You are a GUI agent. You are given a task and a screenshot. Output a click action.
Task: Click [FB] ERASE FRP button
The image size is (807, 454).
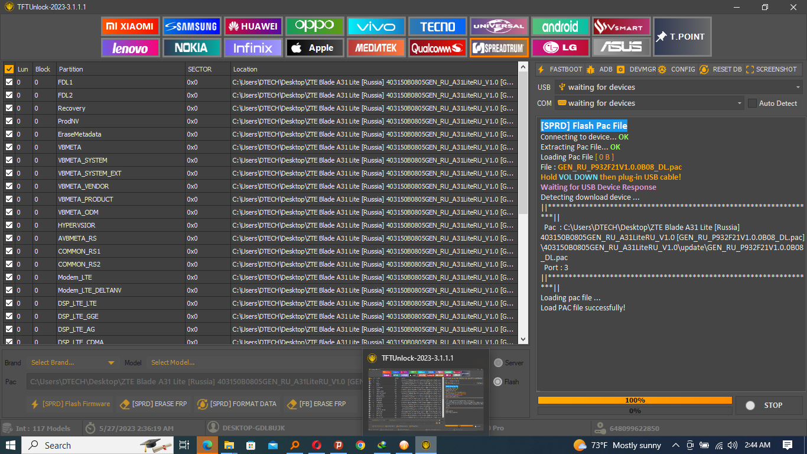coord(317,404)
